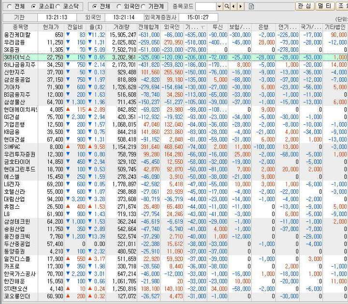Select the 우리금융 row
Screen dimensions: 348x304
(175, 42)
